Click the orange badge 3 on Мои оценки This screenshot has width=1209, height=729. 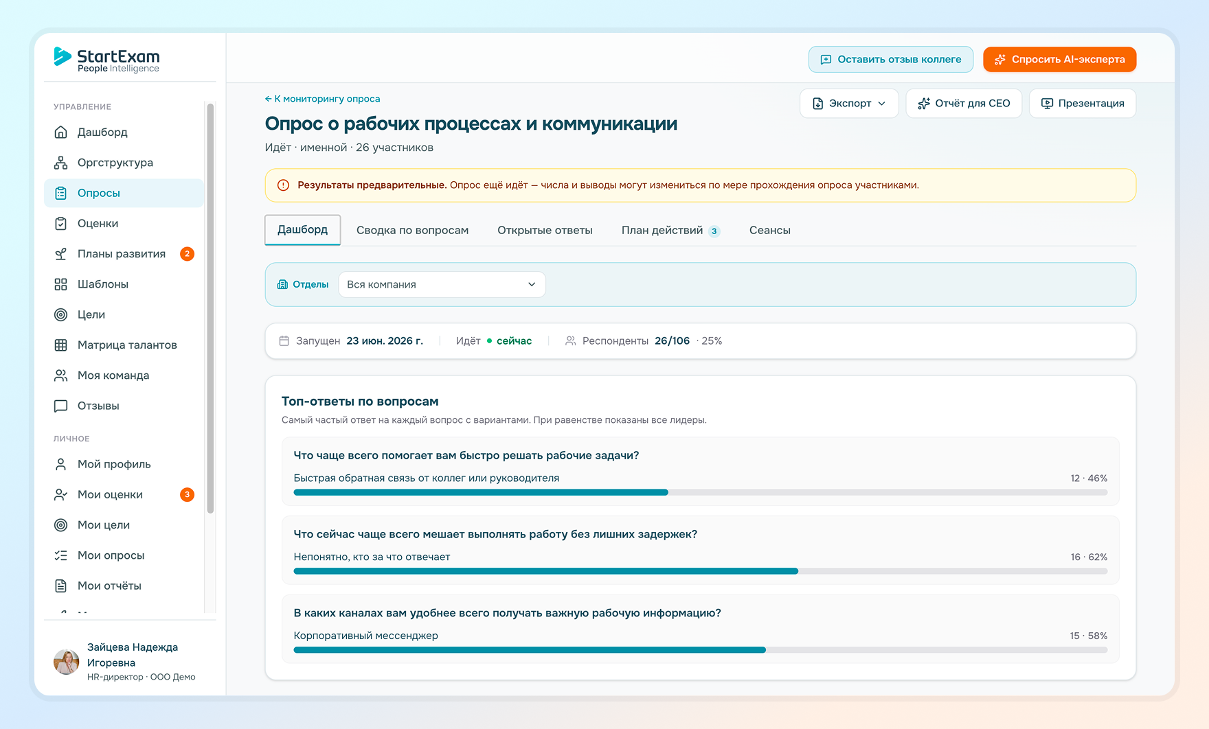click(187, 494)
